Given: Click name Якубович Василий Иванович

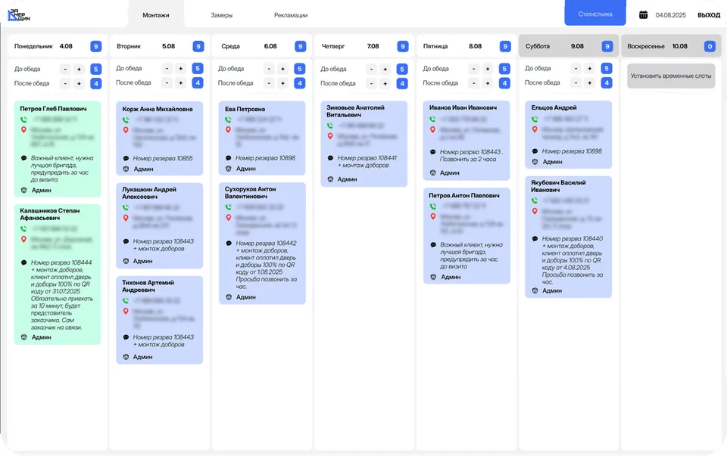Looking at the screenshot, I should 558,186.
